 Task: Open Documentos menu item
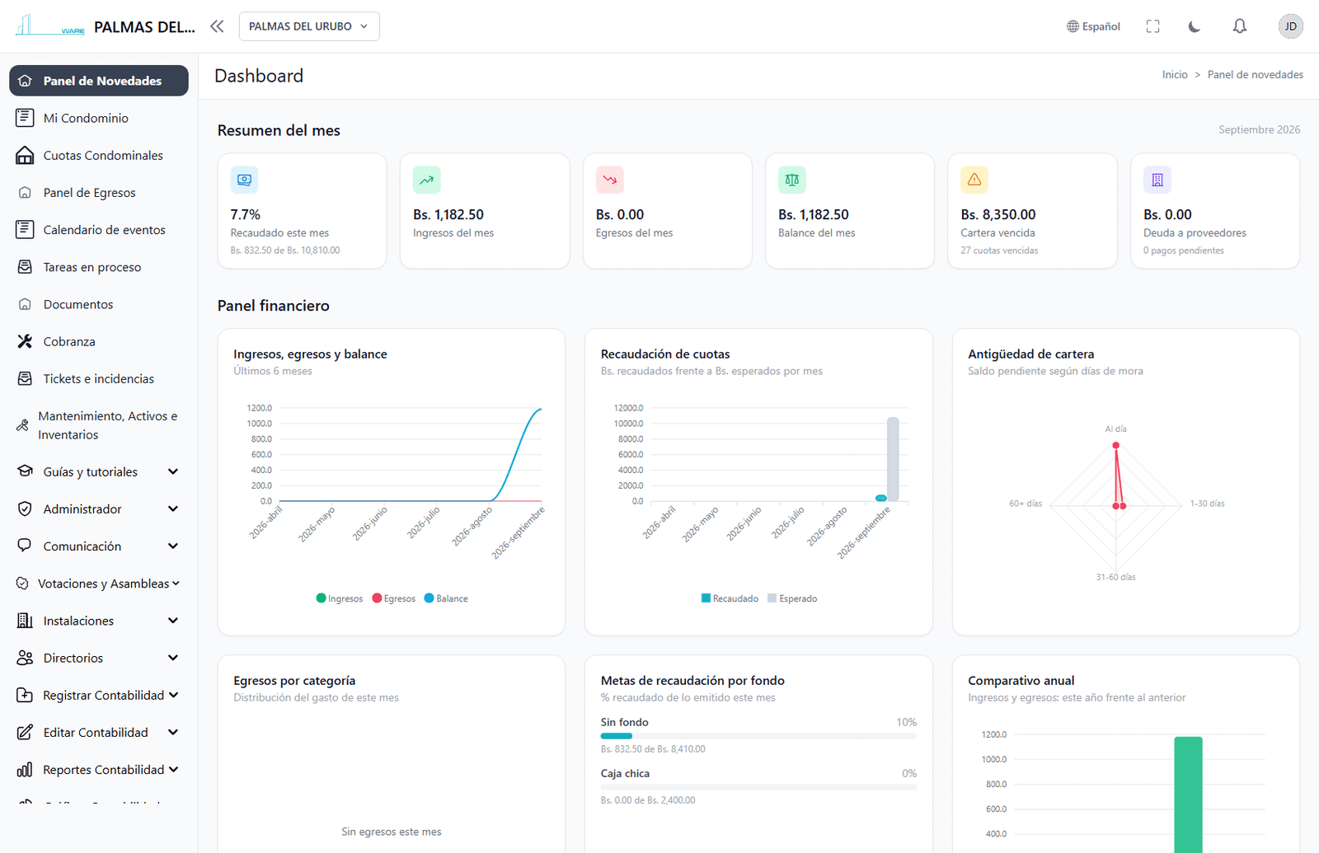tap(99, 304)
